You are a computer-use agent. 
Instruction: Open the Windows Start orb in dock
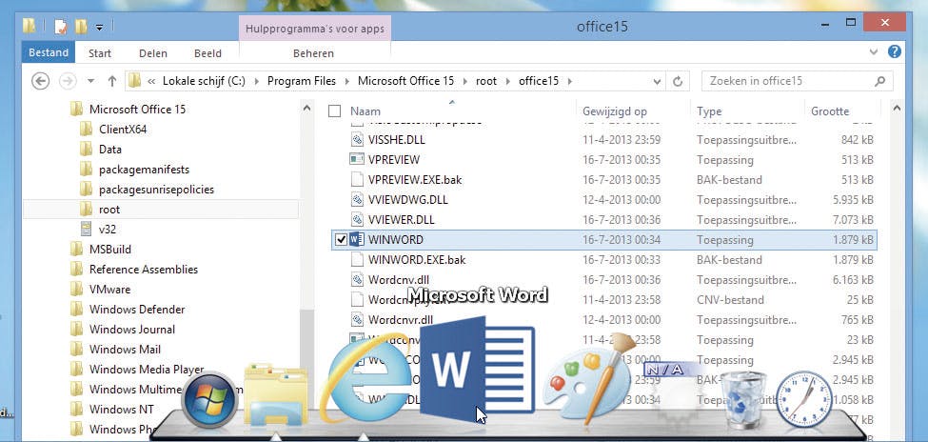point(210,400)
